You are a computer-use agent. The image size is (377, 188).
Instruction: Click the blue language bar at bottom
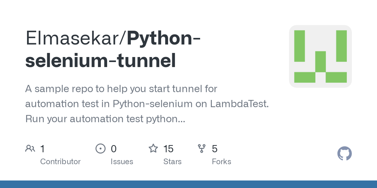(x=188, y=184)
